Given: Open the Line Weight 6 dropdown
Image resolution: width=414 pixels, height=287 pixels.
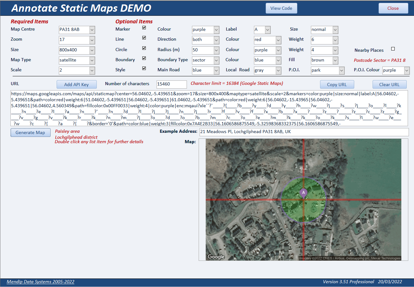Looking at the screenshot, I should click(x=335, y=40).
